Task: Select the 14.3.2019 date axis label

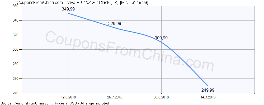Action: tap(208, 97)
